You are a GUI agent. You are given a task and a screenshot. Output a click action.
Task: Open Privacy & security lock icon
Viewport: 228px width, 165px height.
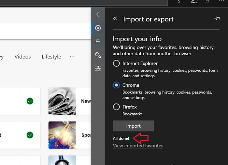point(98,42)
